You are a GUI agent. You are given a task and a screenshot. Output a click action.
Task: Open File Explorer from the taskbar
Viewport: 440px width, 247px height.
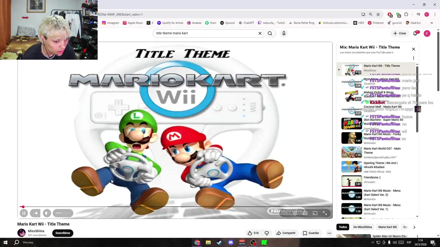(x=208, y=243)
